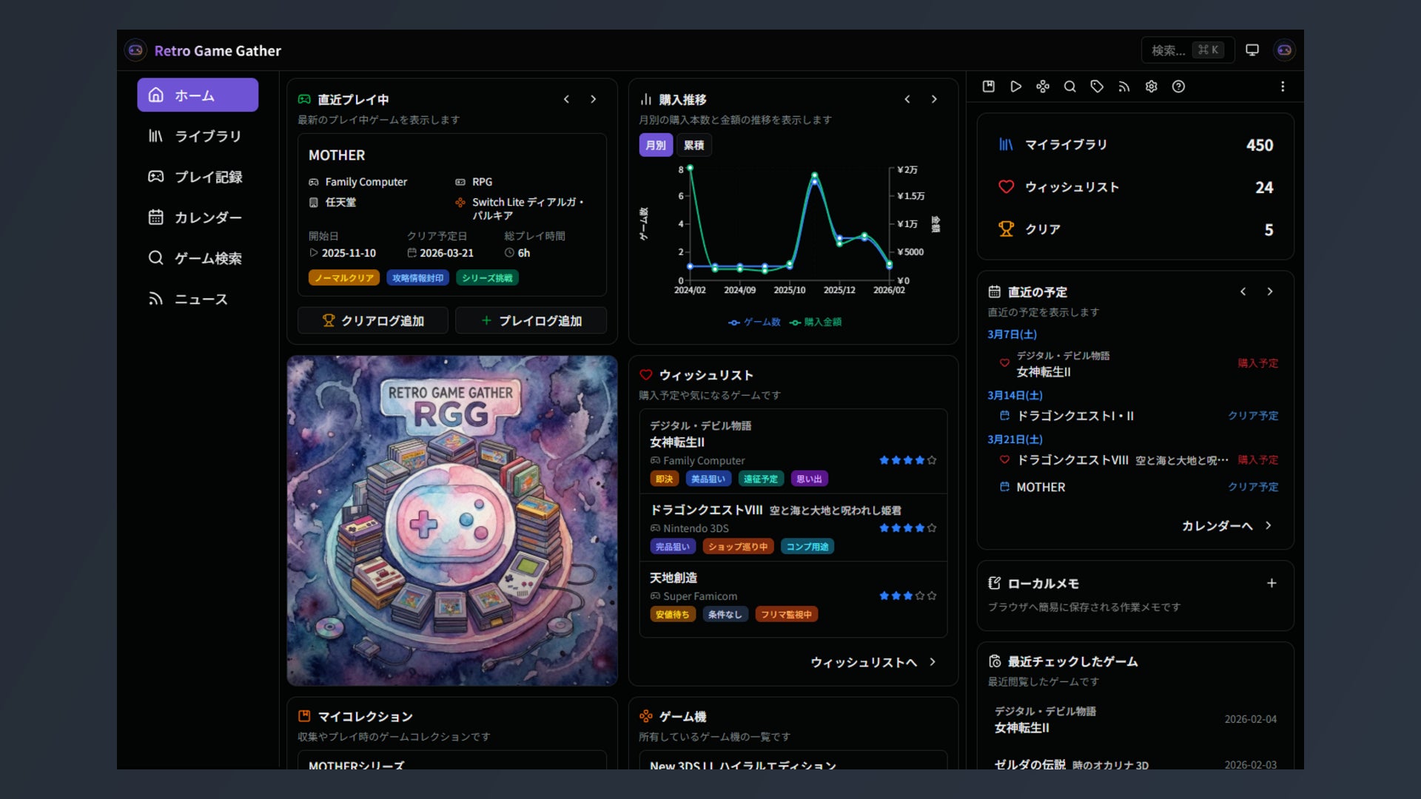Click the right chevron on 直近の予定

coord(1271,291)
